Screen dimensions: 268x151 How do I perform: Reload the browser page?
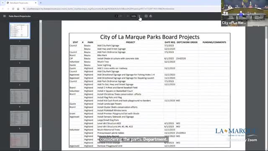coord(13,9)
